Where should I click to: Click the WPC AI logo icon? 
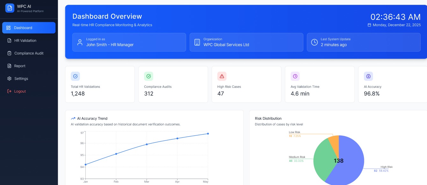10,8
